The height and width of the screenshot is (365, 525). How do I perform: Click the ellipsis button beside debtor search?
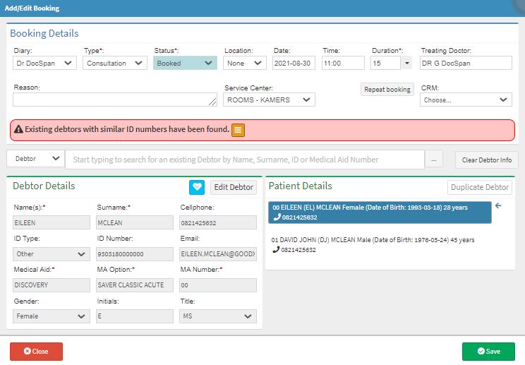pos(433,160)
